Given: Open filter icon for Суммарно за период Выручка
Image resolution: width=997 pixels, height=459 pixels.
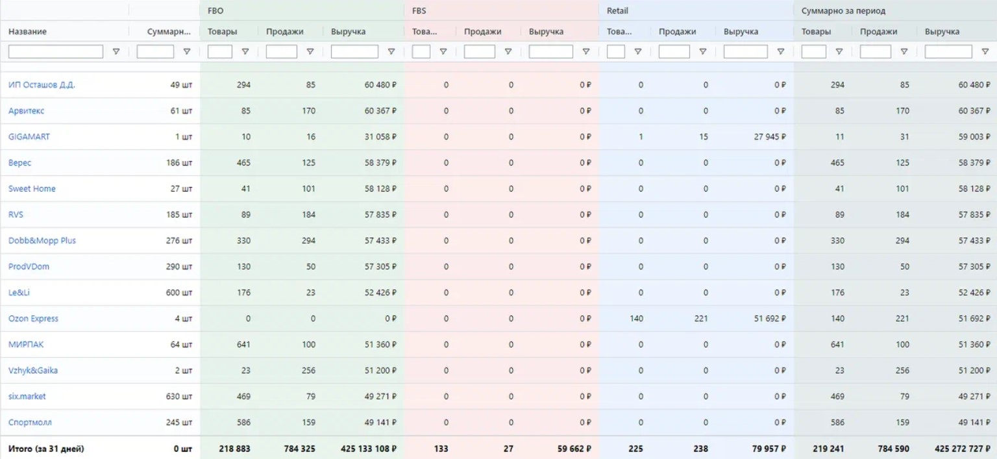Looking at the screenshot, I should point(985,52).
